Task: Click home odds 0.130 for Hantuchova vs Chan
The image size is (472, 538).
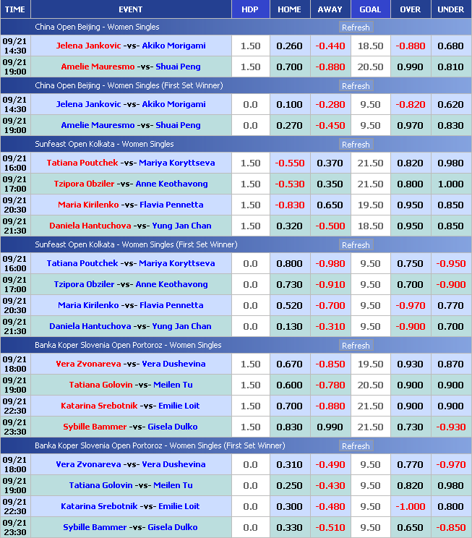Action: 289,326
